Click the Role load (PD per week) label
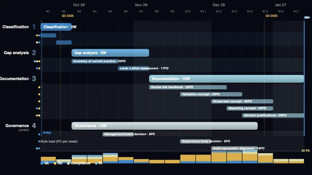This screenshot has height=175, width=312. (x=59, y=142)
